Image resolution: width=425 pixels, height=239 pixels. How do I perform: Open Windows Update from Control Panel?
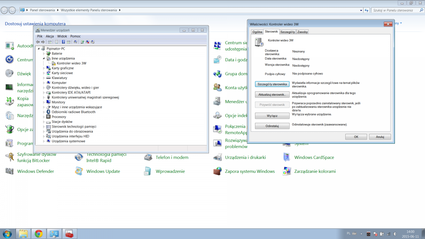click(x=103, y=171)
